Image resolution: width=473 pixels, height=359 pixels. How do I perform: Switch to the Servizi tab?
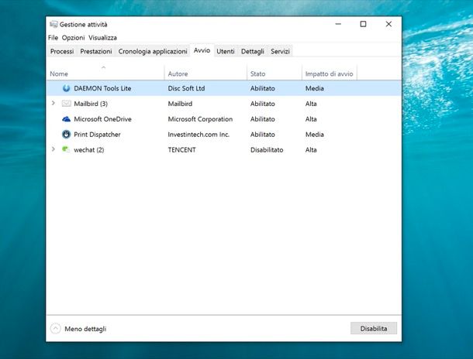tap(280, 52)
